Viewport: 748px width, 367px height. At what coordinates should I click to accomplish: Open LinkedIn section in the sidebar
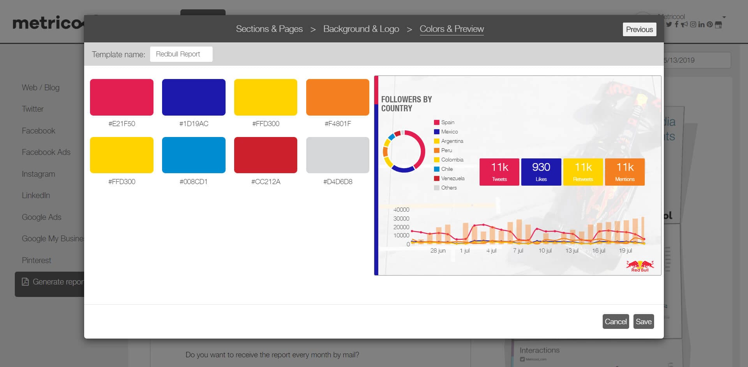[36, 195]
